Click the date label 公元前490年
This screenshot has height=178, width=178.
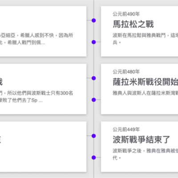coord(126,14)
